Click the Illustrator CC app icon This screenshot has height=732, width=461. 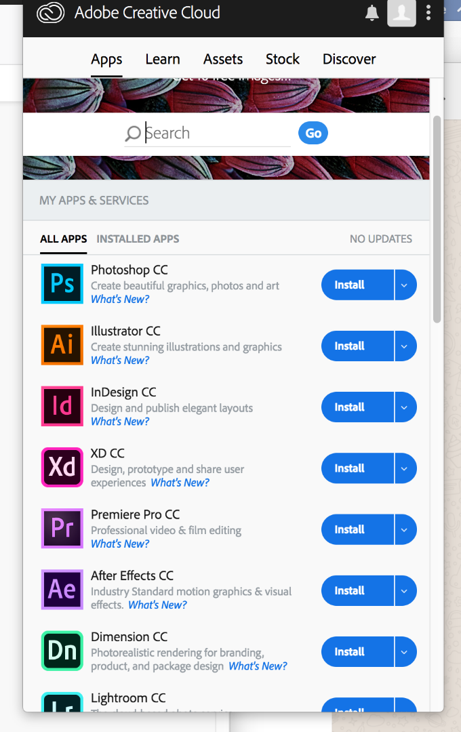click(x=62, y=345)
